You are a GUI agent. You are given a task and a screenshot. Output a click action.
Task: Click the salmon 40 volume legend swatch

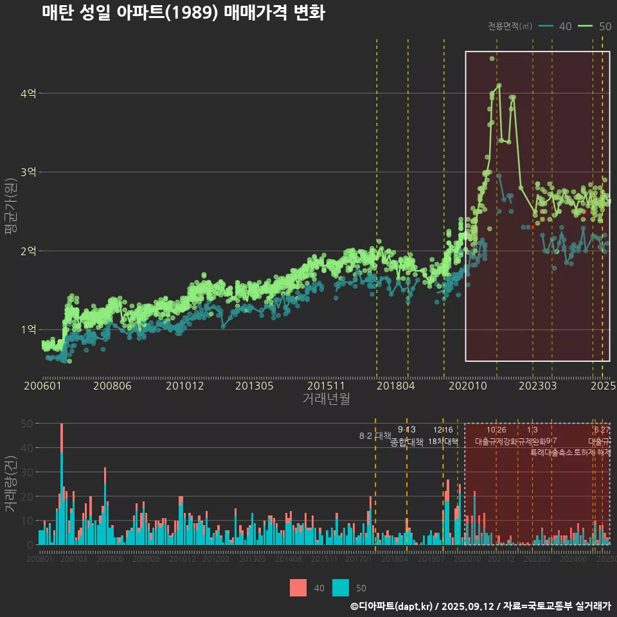pos(298,587)
